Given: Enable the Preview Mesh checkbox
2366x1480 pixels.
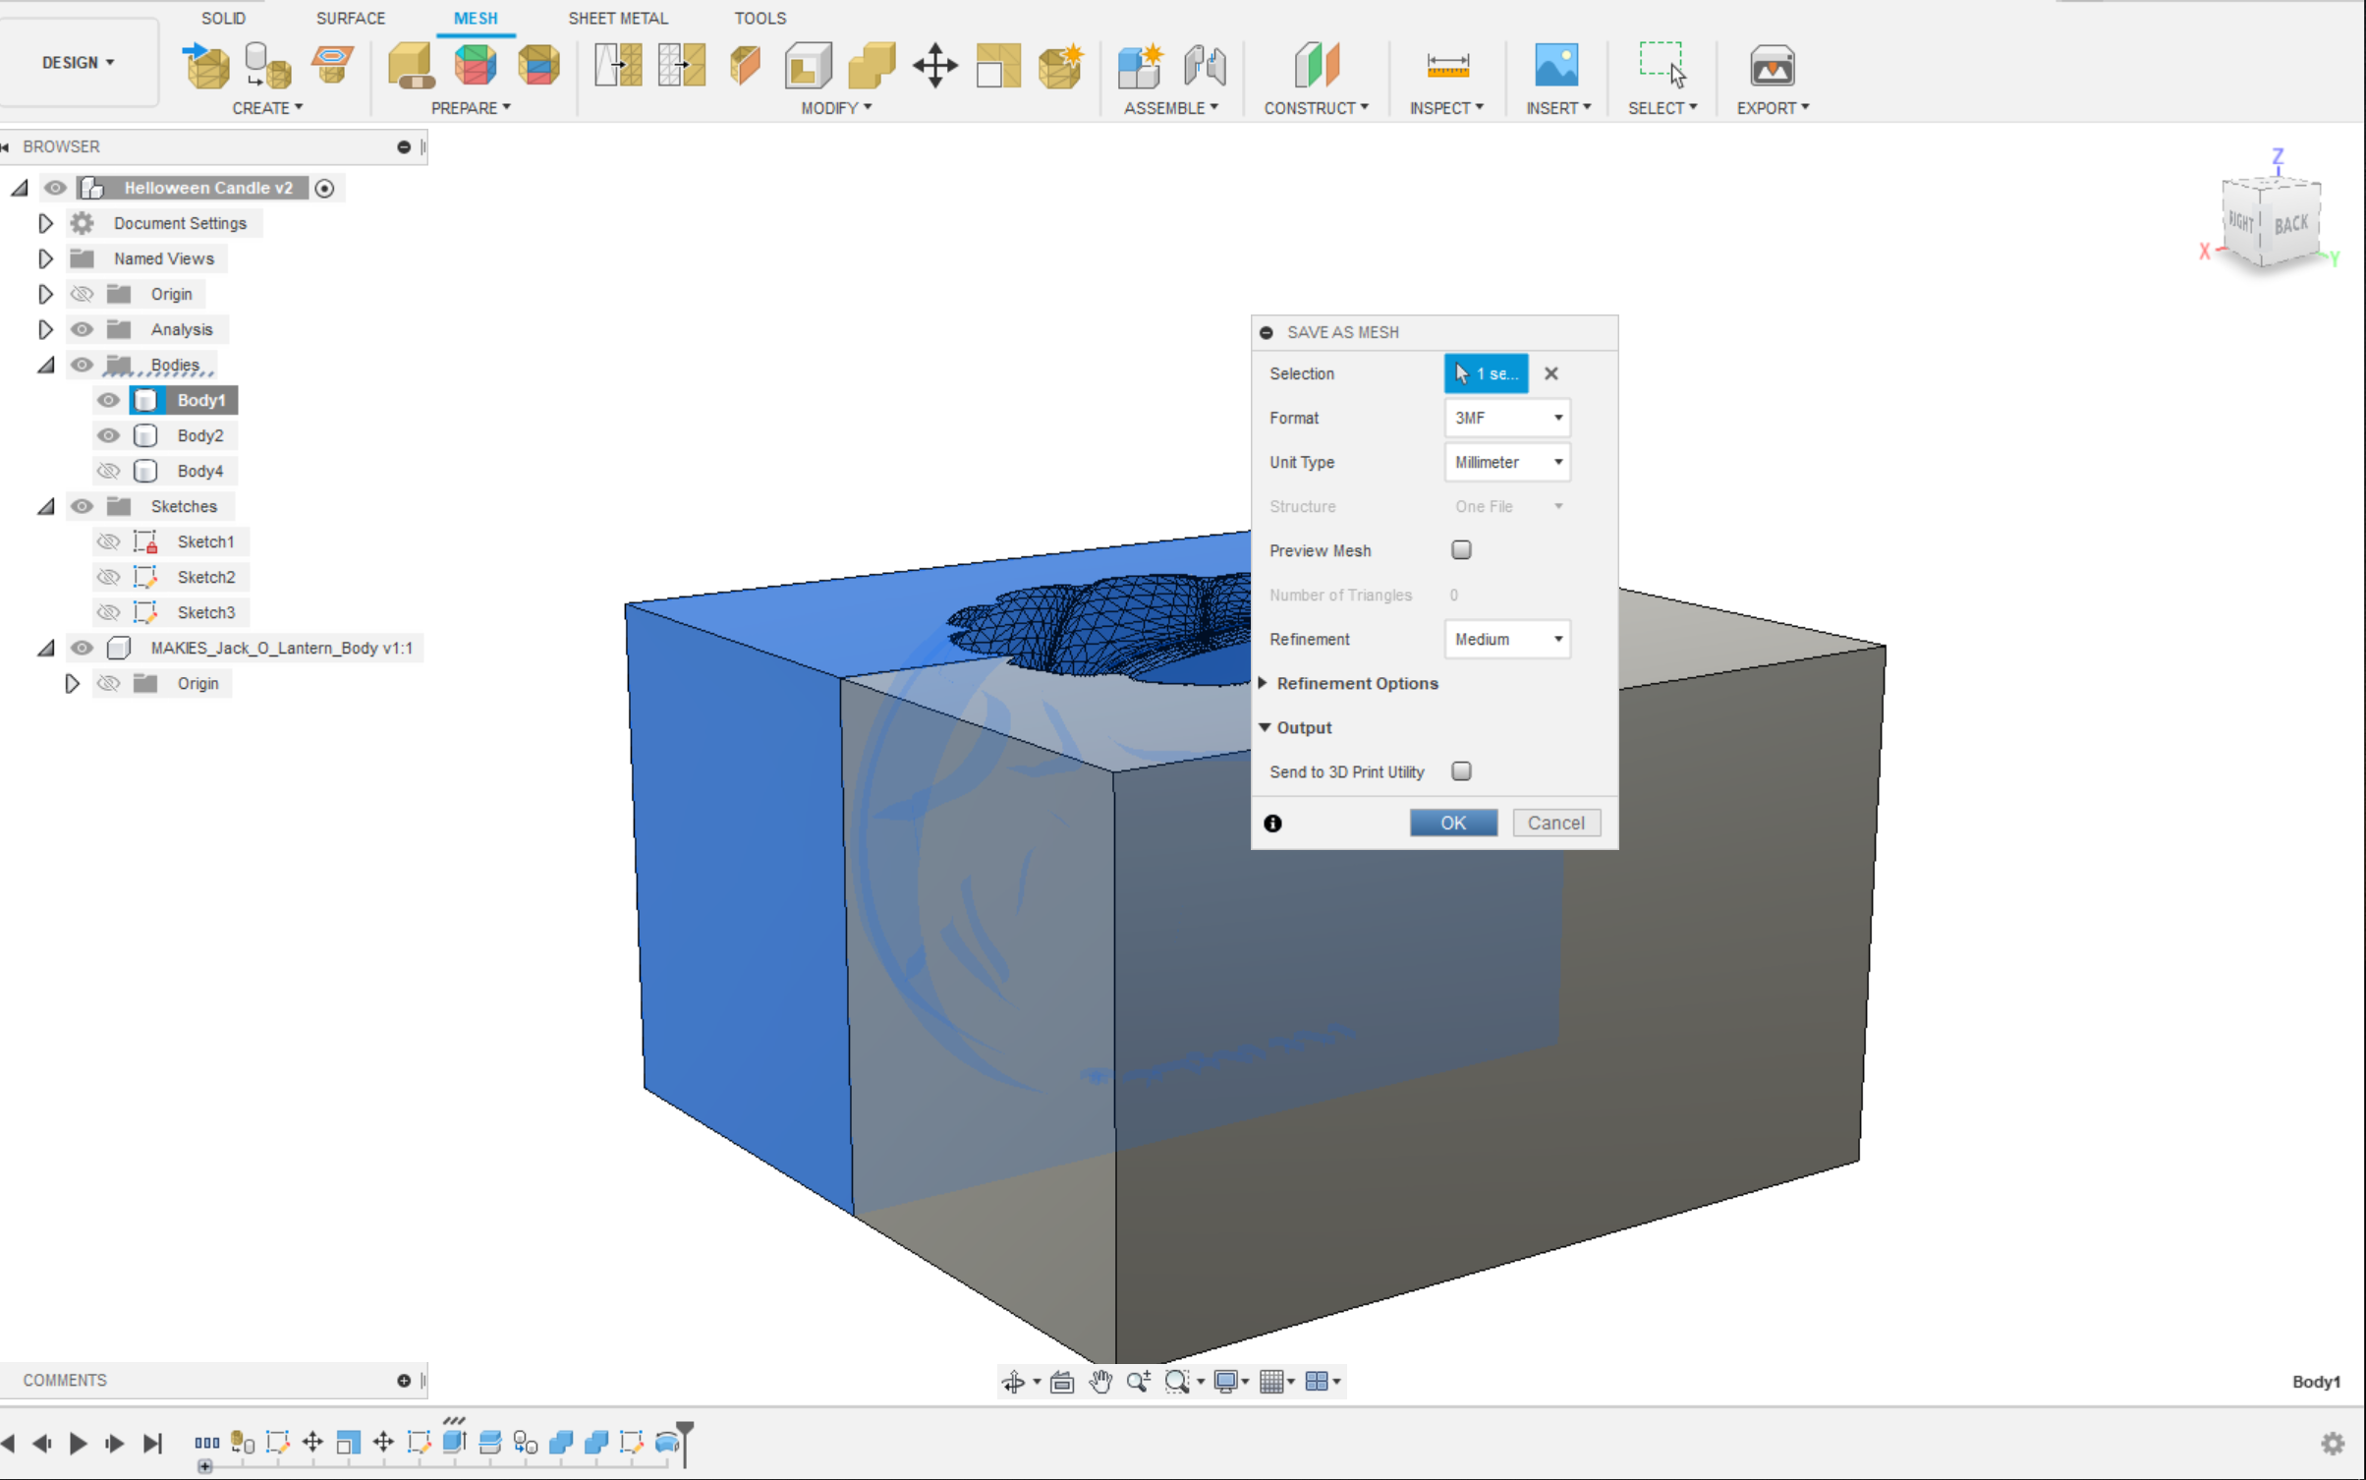Looking at the screenshot, I should tap(1461, 549).
